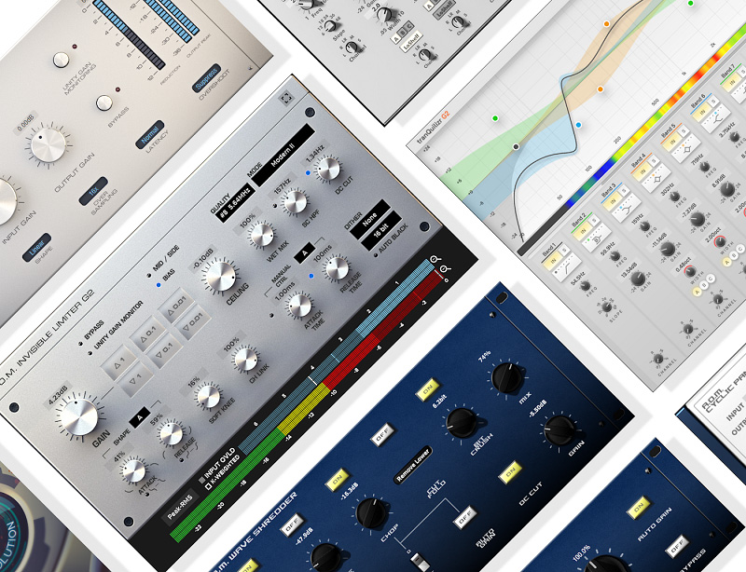
Task: Solo Band 4 using its S toggle
Action: (654, 162)
